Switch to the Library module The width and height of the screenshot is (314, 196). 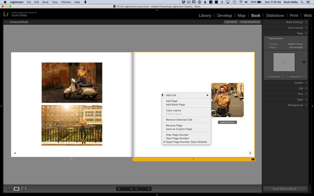205,15
